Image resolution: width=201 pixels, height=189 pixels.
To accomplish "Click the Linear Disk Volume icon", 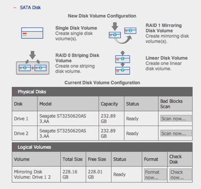I will click(x=123, y=63).
